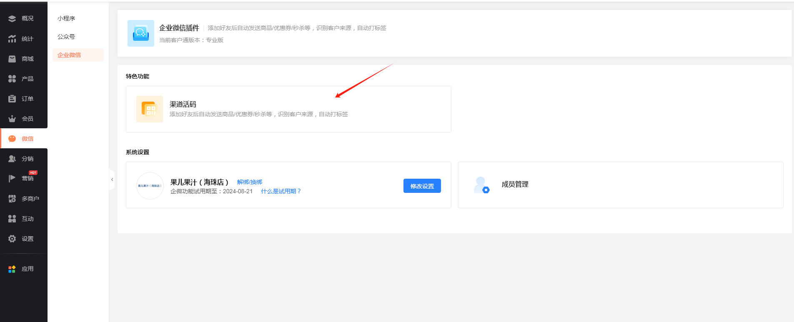Click the 商城 mall bag icon
This screenshot has height=322, width=794.
12,59
